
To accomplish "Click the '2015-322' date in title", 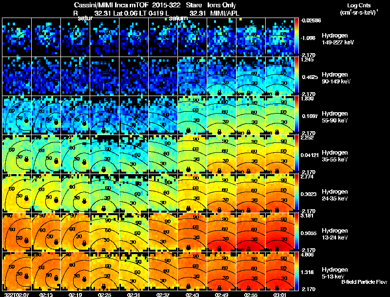I will tap(166, 5).
